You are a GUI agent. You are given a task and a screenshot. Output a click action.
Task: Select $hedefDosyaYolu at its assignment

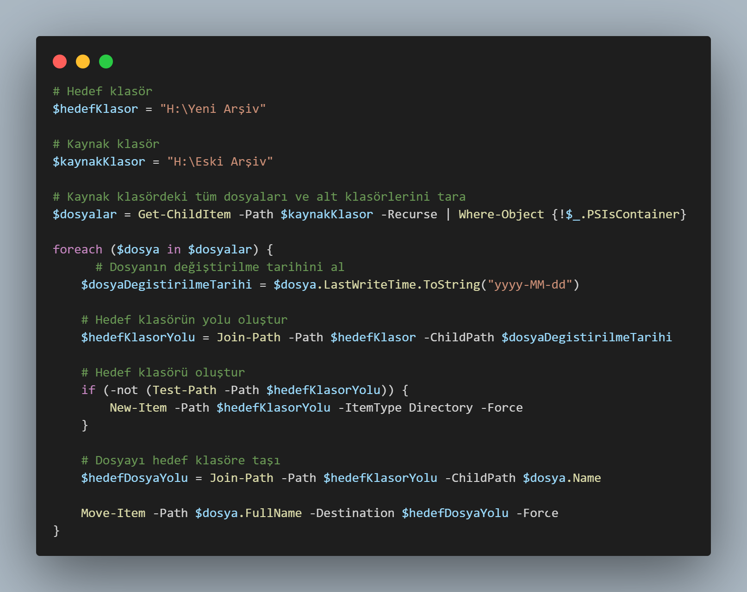click(x=135, y=478)
